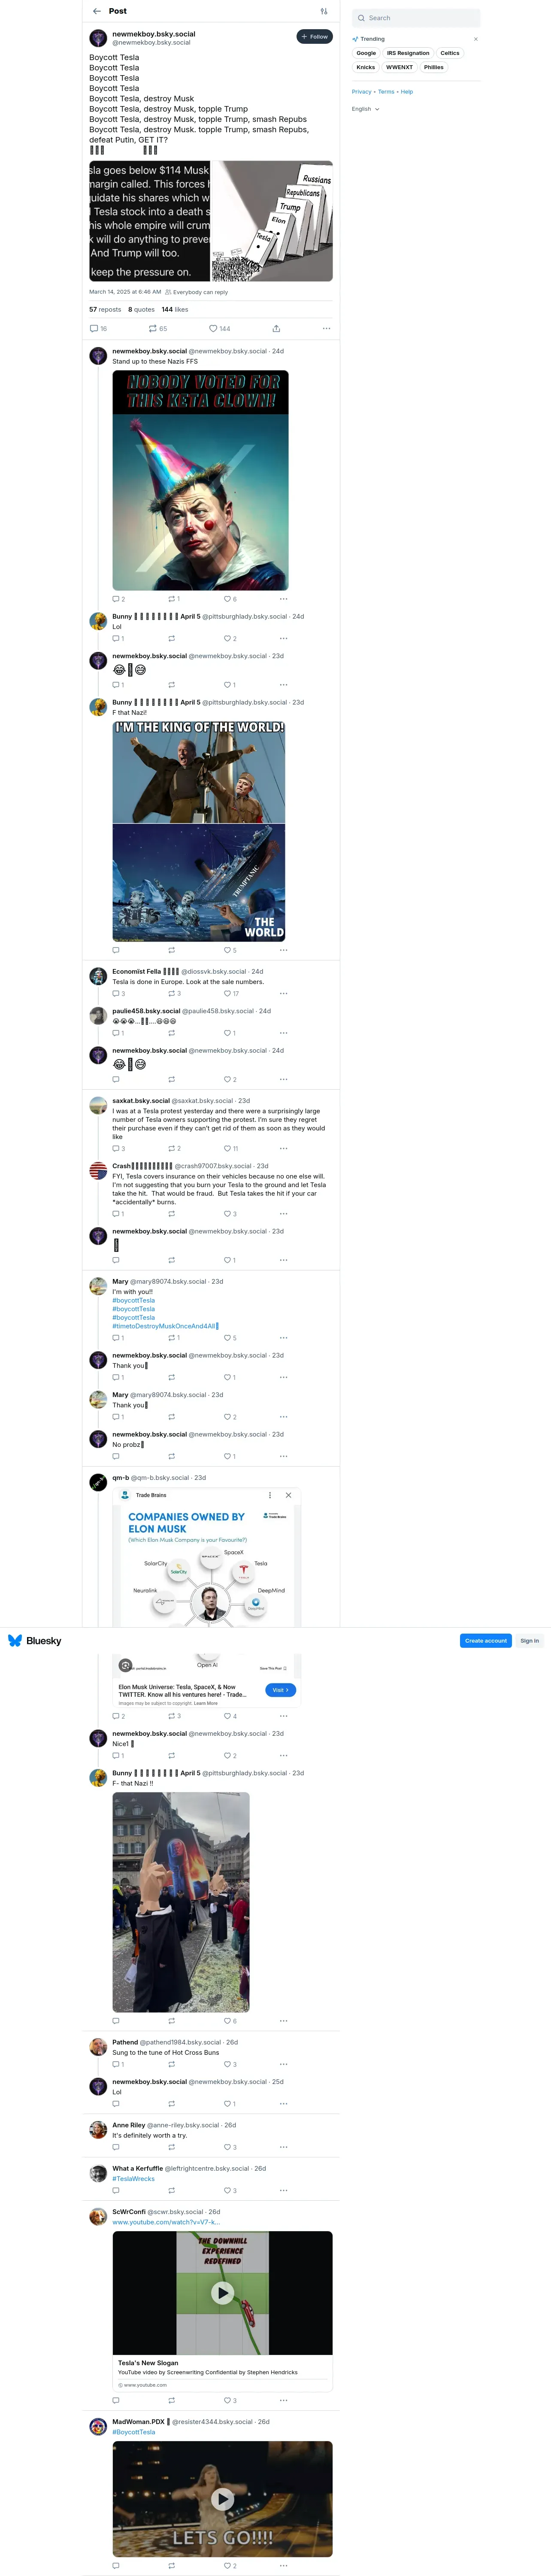This screenshot has width=551, height=2576.
Task: Like the main post with 144 likes
Action: [x=219, y=328]
